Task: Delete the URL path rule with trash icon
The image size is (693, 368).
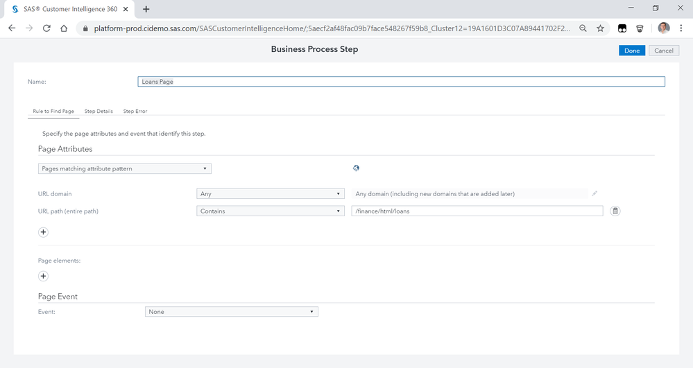Action: coord(615,211)
